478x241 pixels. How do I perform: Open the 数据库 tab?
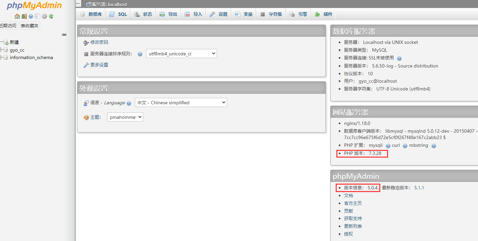click(x=91, y=14)
